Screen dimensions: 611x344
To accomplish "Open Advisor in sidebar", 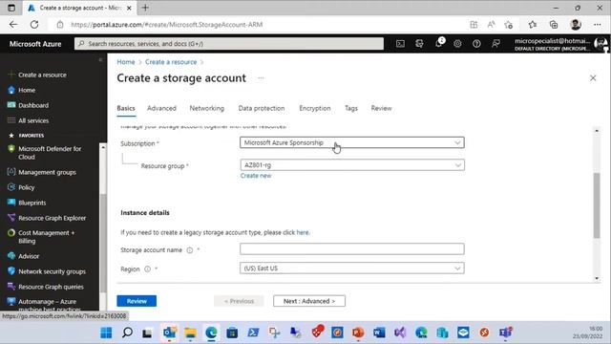I will tap(29, 256).
